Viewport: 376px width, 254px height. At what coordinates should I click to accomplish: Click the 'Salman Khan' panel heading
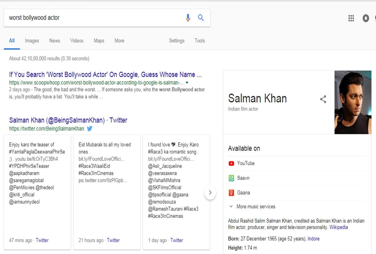coord(257,98)
